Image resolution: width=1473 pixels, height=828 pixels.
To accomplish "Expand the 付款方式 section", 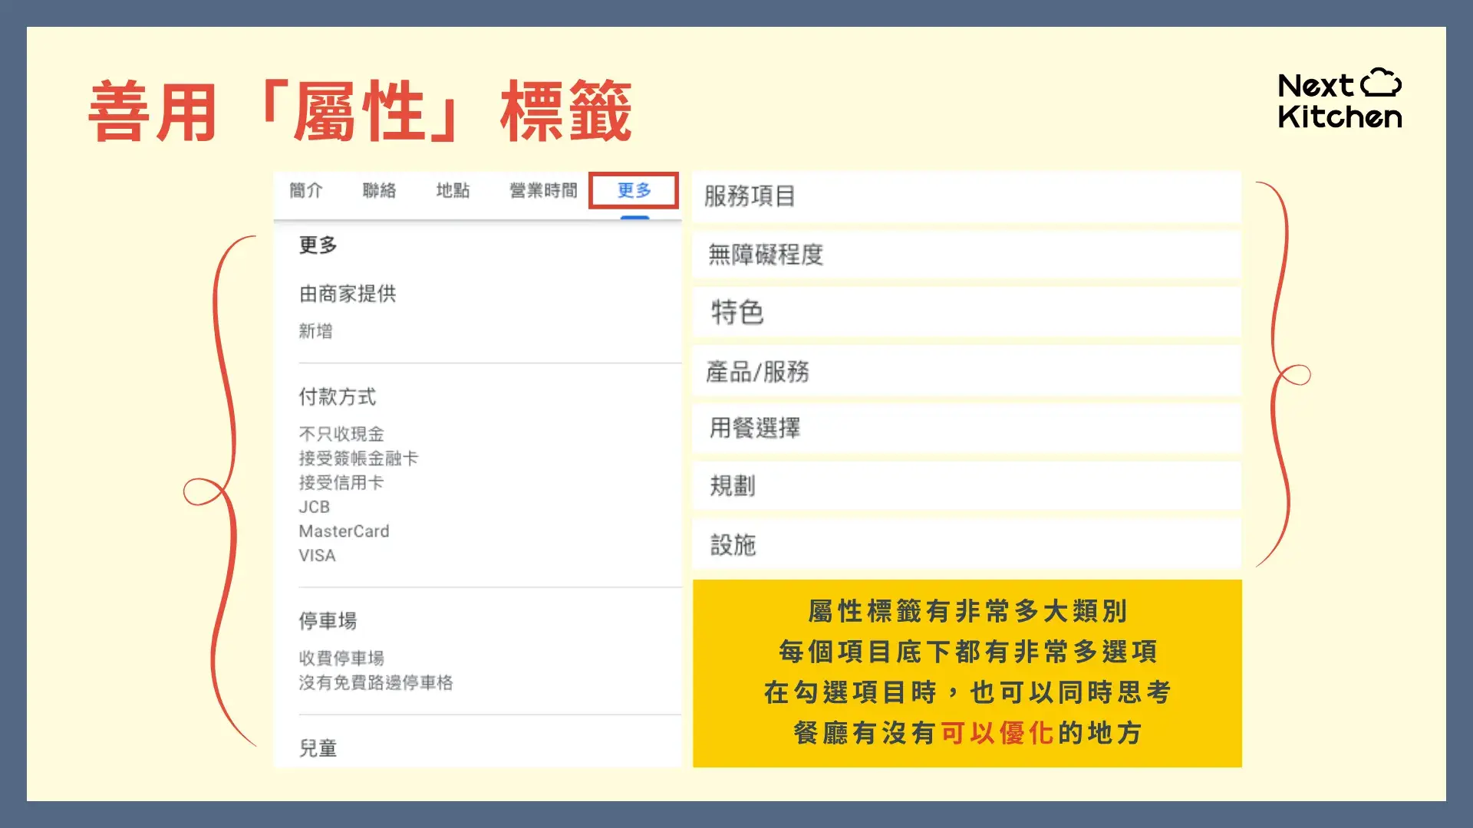I will pyautogui.click(x=338, y=396).
